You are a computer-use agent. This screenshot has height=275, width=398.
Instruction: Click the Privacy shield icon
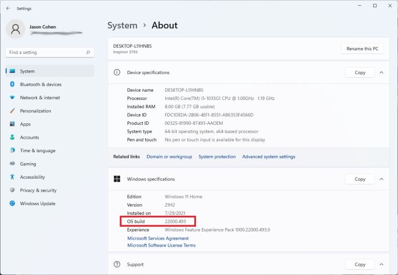coord(12,190)
